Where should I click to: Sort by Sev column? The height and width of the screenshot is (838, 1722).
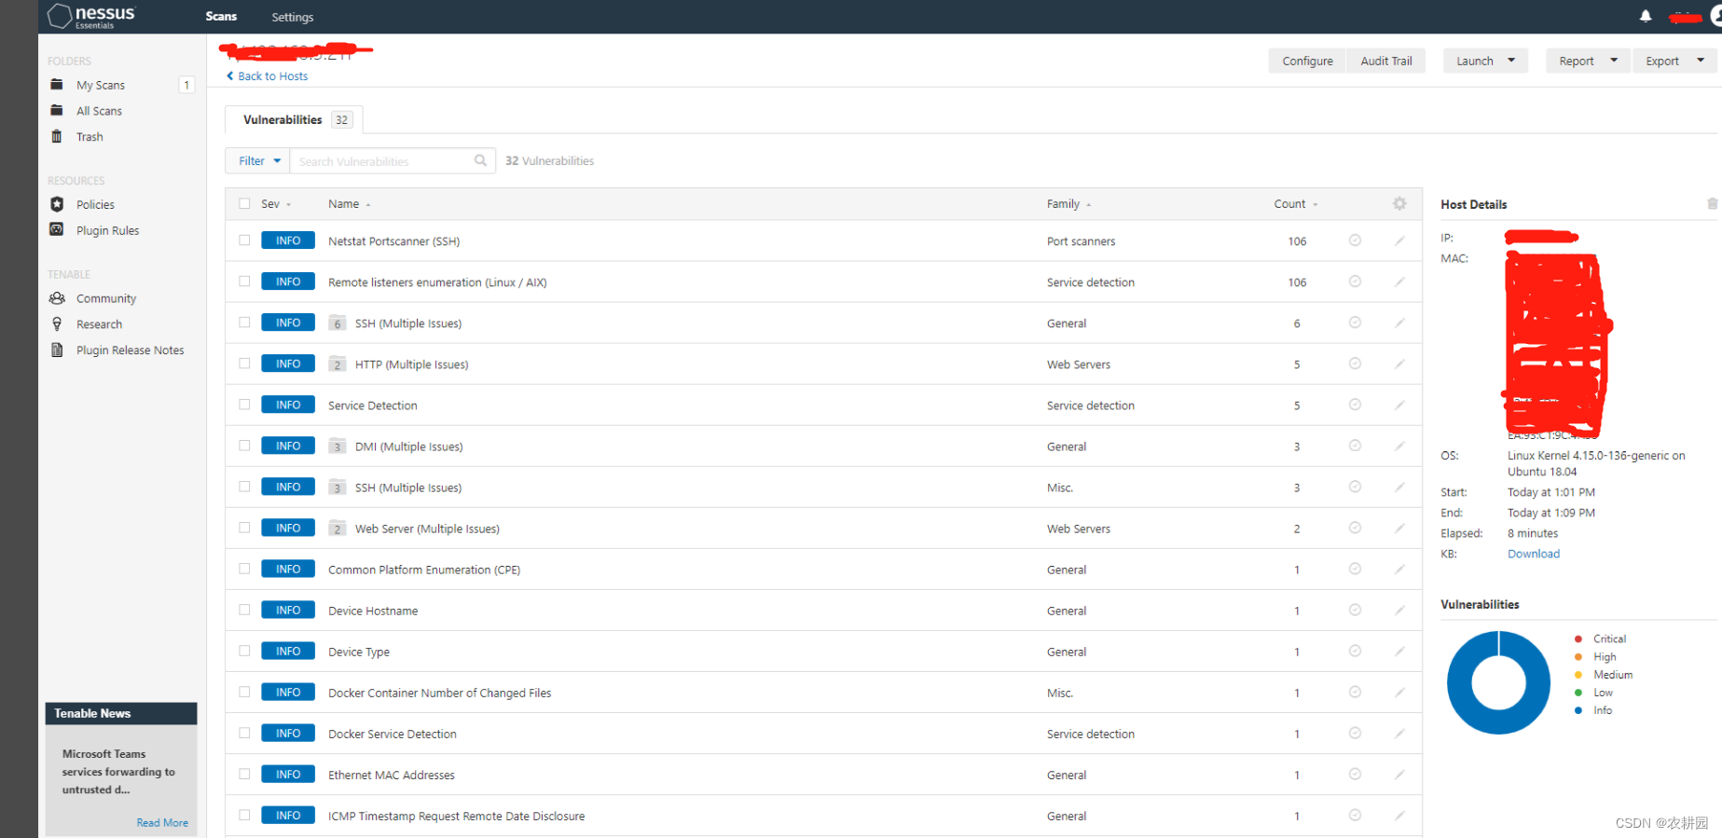(x=276, y=204)
